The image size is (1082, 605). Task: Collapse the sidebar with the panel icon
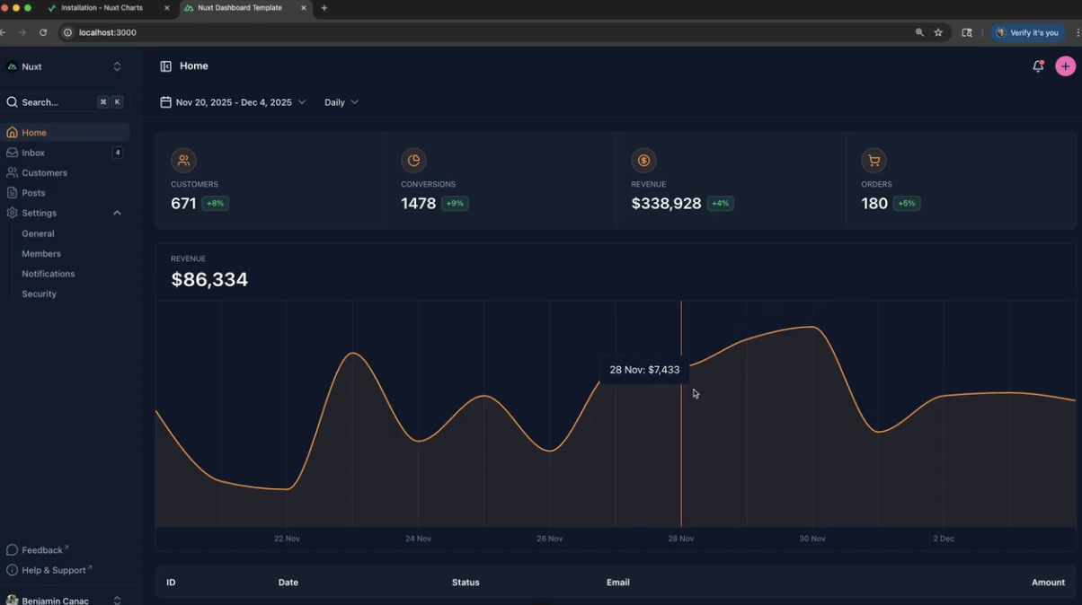[x=165, y=66]
